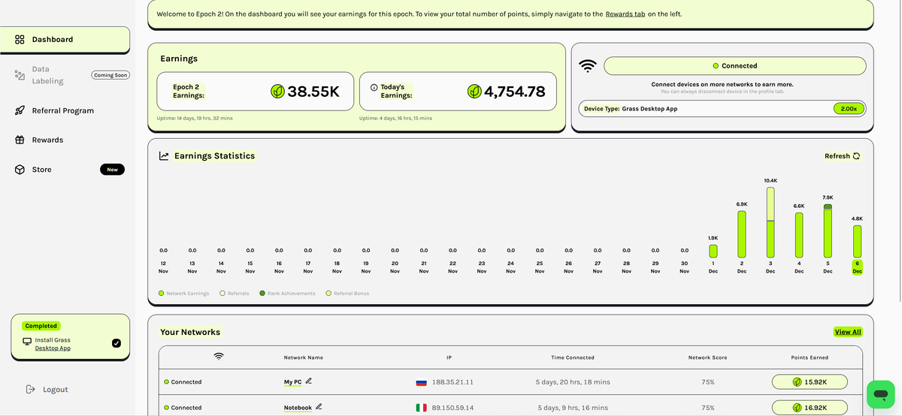Click the My PC network name
The height and width of the screenshot is (416, 902).
(x=292, y=382)
